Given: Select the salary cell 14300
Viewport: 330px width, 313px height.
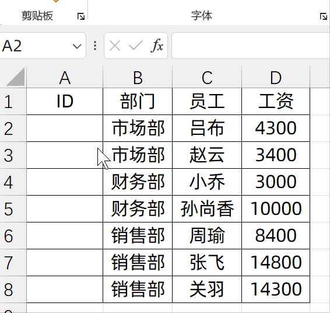Looking at the screenshot, I should point(276,289).
